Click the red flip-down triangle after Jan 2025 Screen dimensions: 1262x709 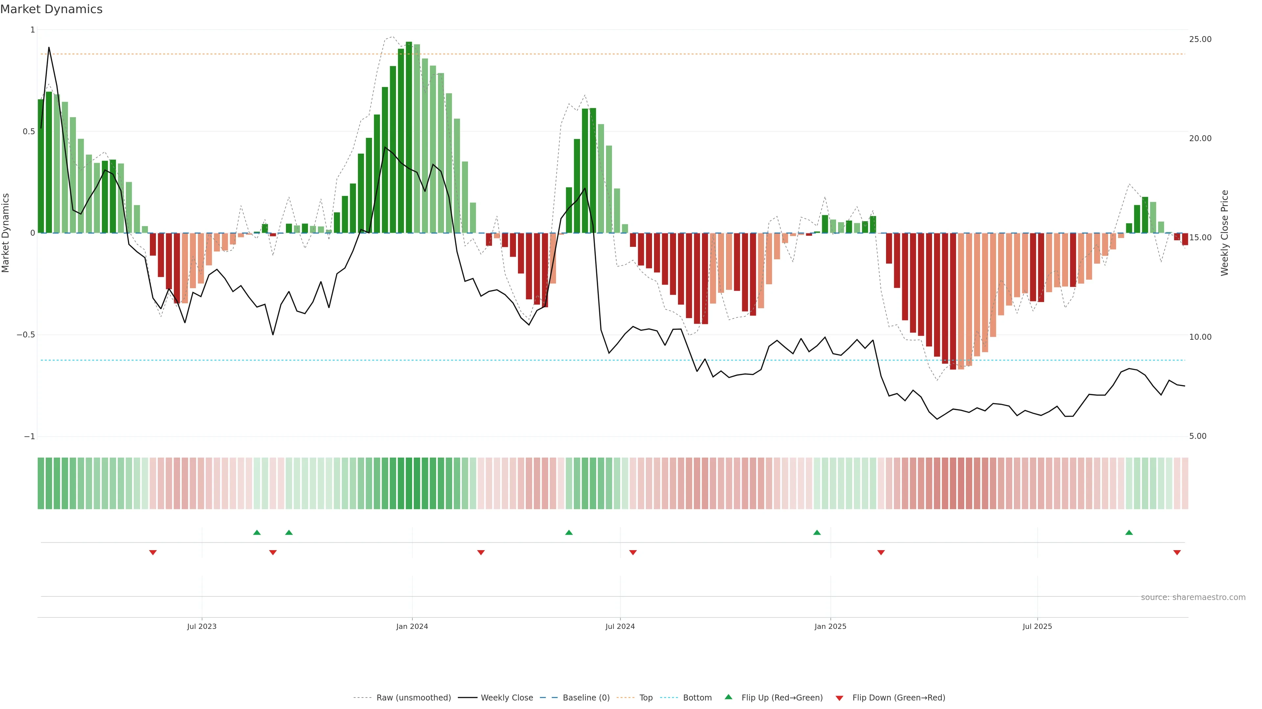(x=881, y=552)
